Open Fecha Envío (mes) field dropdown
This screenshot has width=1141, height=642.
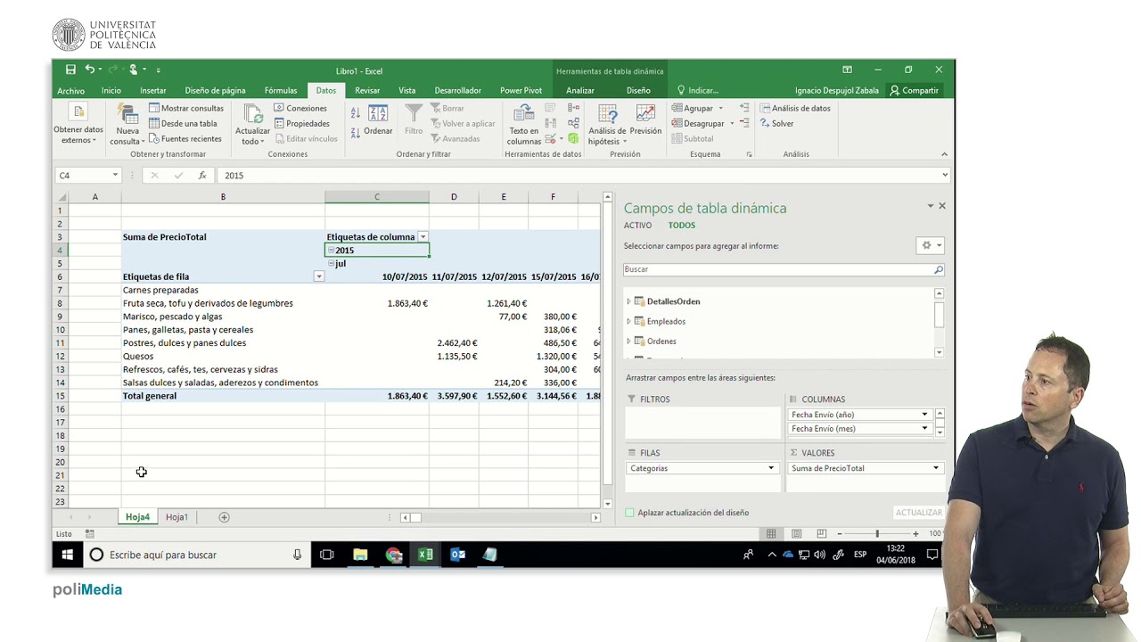924,429
